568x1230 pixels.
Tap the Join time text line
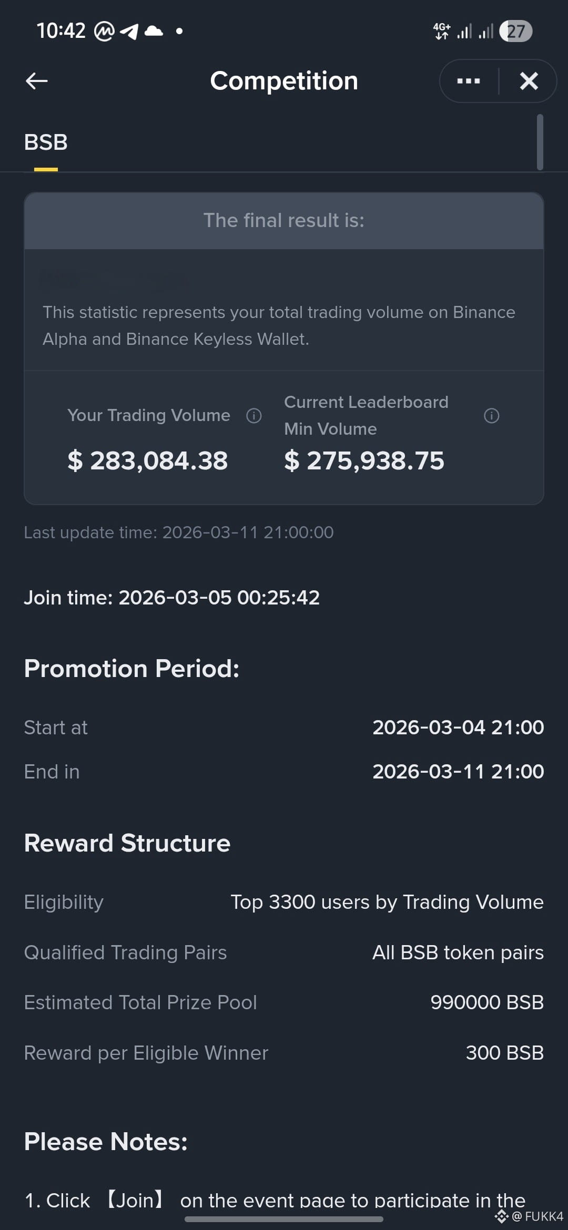click(x=171, y=598)
